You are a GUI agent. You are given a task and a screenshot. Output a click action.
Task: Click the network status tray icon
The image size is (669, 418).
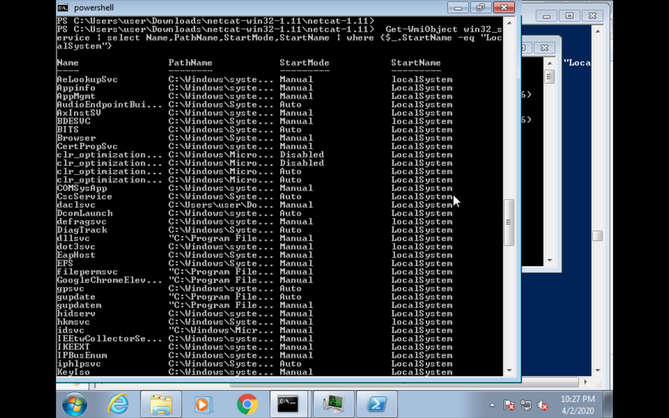coord(526,405)
